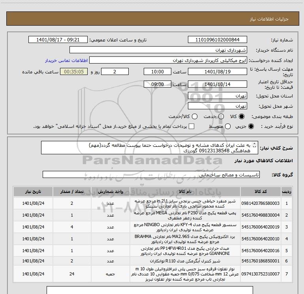Click the unit جعبه in row 7
The height and width of the screenshot is (294, 304).
click(x=110, y=274)
